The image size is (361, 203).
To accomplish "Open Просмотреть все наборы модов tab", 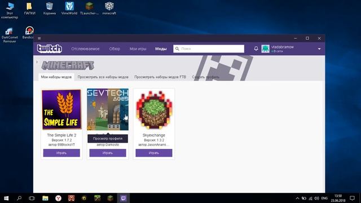I will coord(103,77).
